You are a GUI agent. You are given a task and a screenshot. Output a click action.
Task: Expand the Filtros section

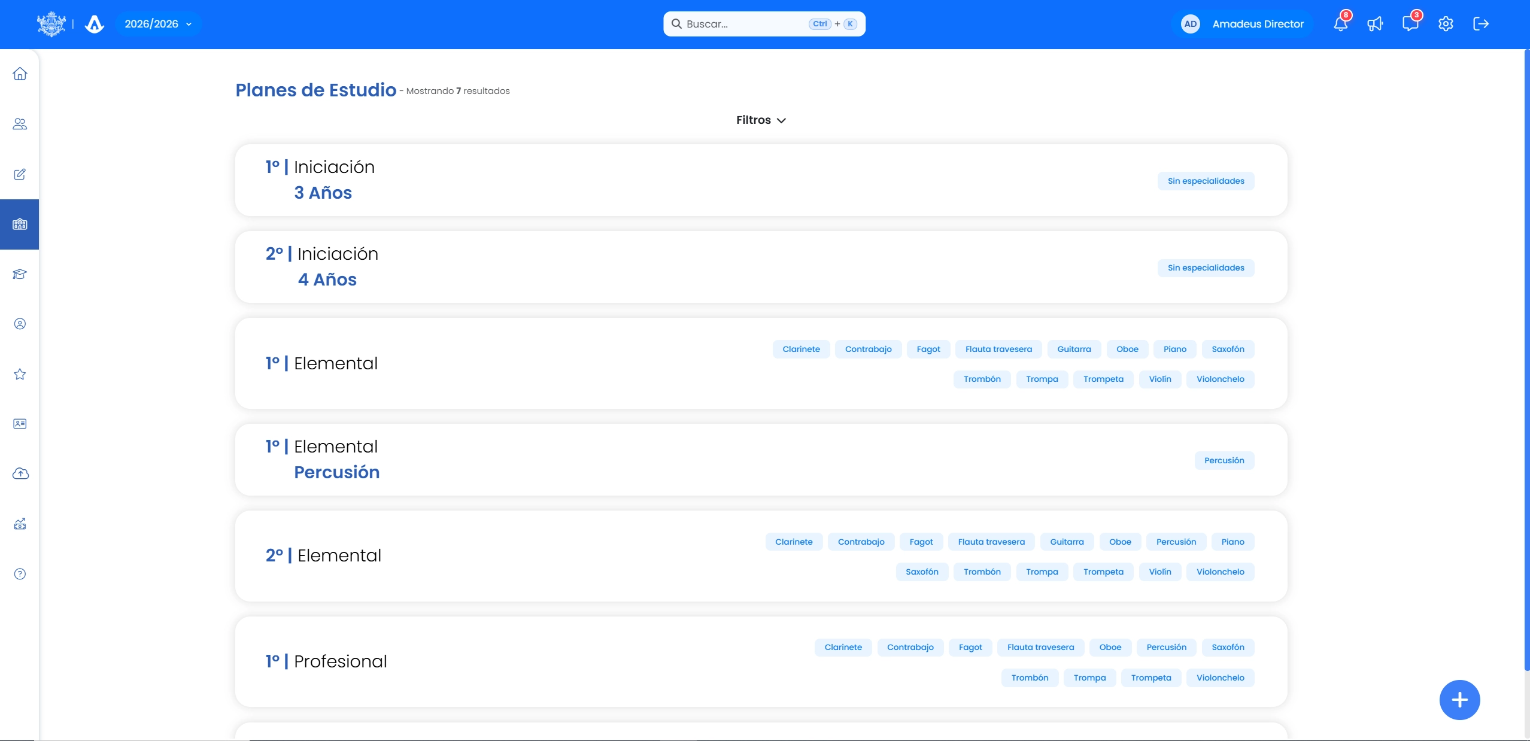(x=761, y=120)
